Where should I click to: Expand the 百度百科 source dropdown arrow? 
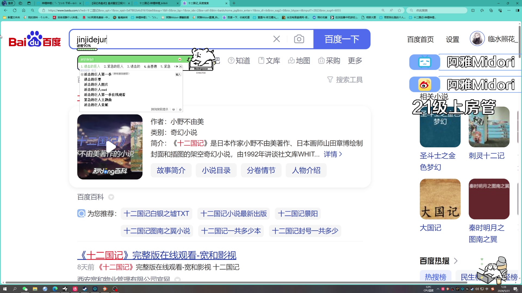pos(111,197)
